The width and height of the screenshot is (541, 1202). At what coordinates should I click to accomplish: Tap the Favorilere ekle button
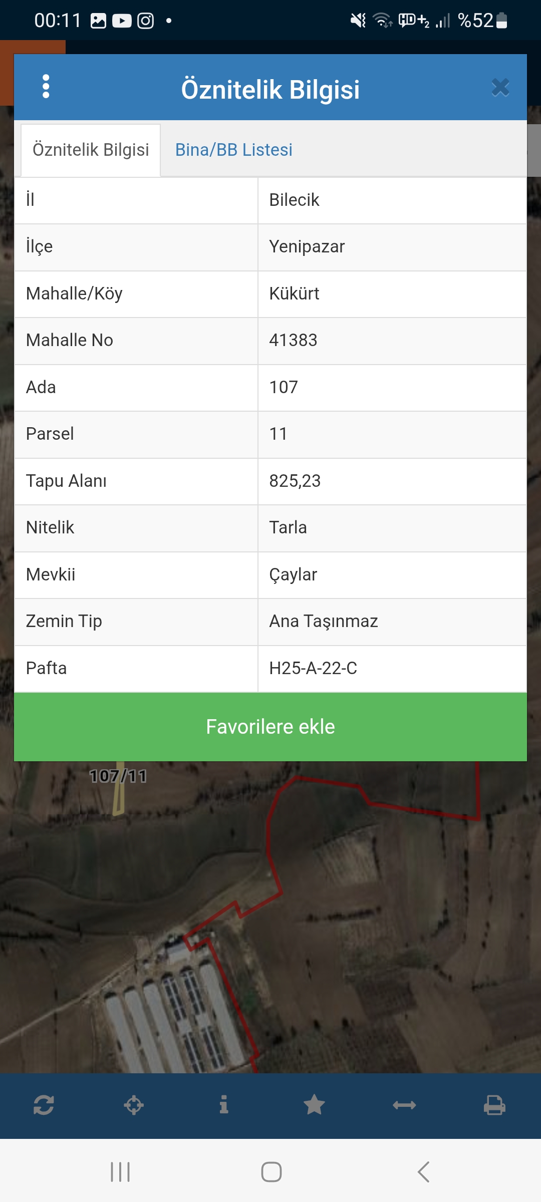coord(270,727)
